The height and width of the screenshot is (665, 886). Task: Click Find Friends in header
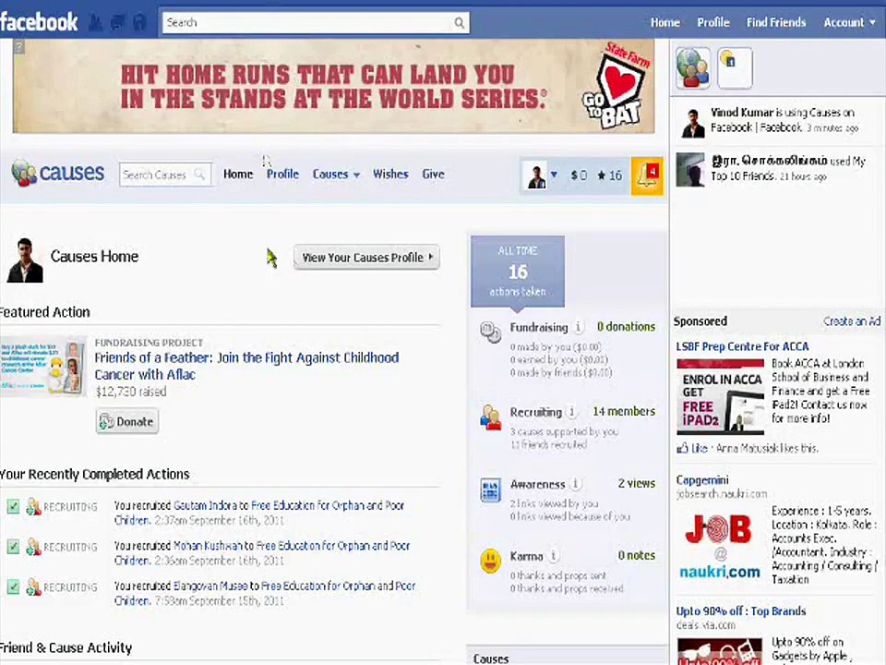click(x=776, y=22)
